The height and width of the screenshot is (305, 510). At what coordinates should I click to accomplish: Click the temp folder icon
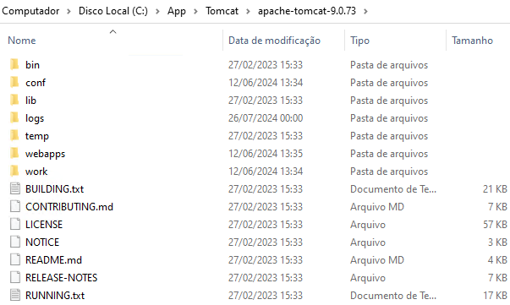(14, 135)
